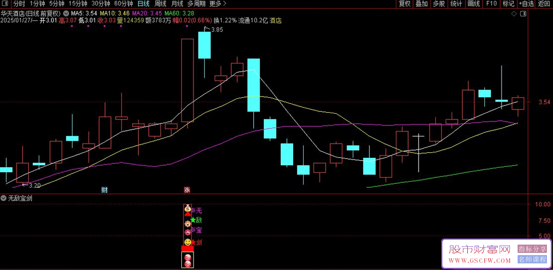Click the 统计 statistics button
This screenshot has width=553, height=270.
click(456, 4)
